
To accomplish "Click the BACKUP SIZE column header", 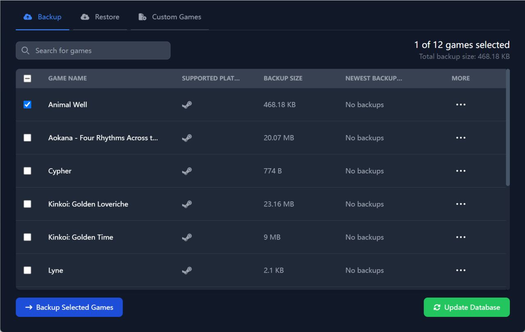I will [283, 79].
